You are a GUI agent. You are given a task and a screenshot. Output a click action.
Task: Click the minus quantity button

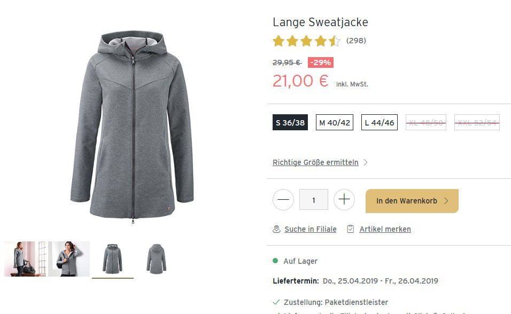(x=283, y=200)
